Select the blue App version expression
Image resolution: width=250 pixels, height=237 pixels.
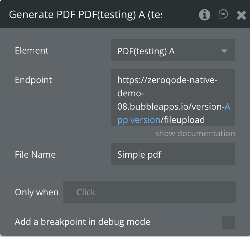(139, 120)
